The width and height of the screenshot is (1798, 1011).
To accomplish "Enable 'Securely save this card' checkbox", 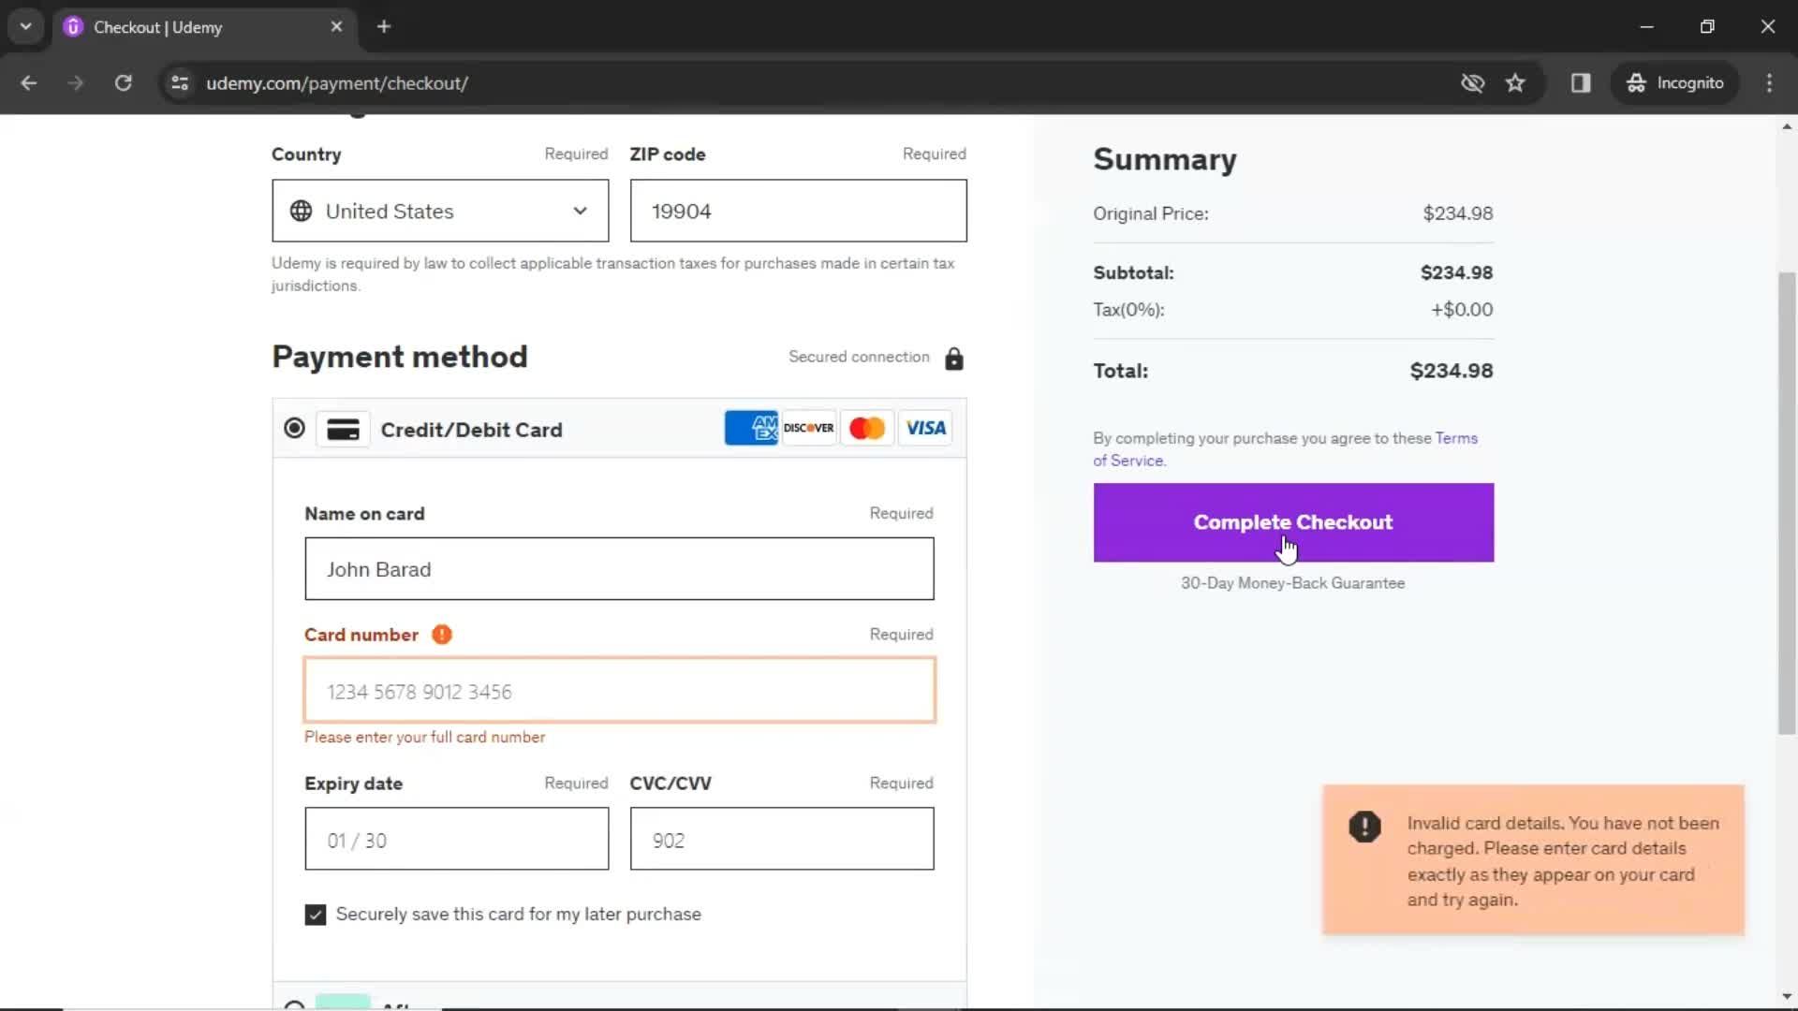I will click(315, 914).
